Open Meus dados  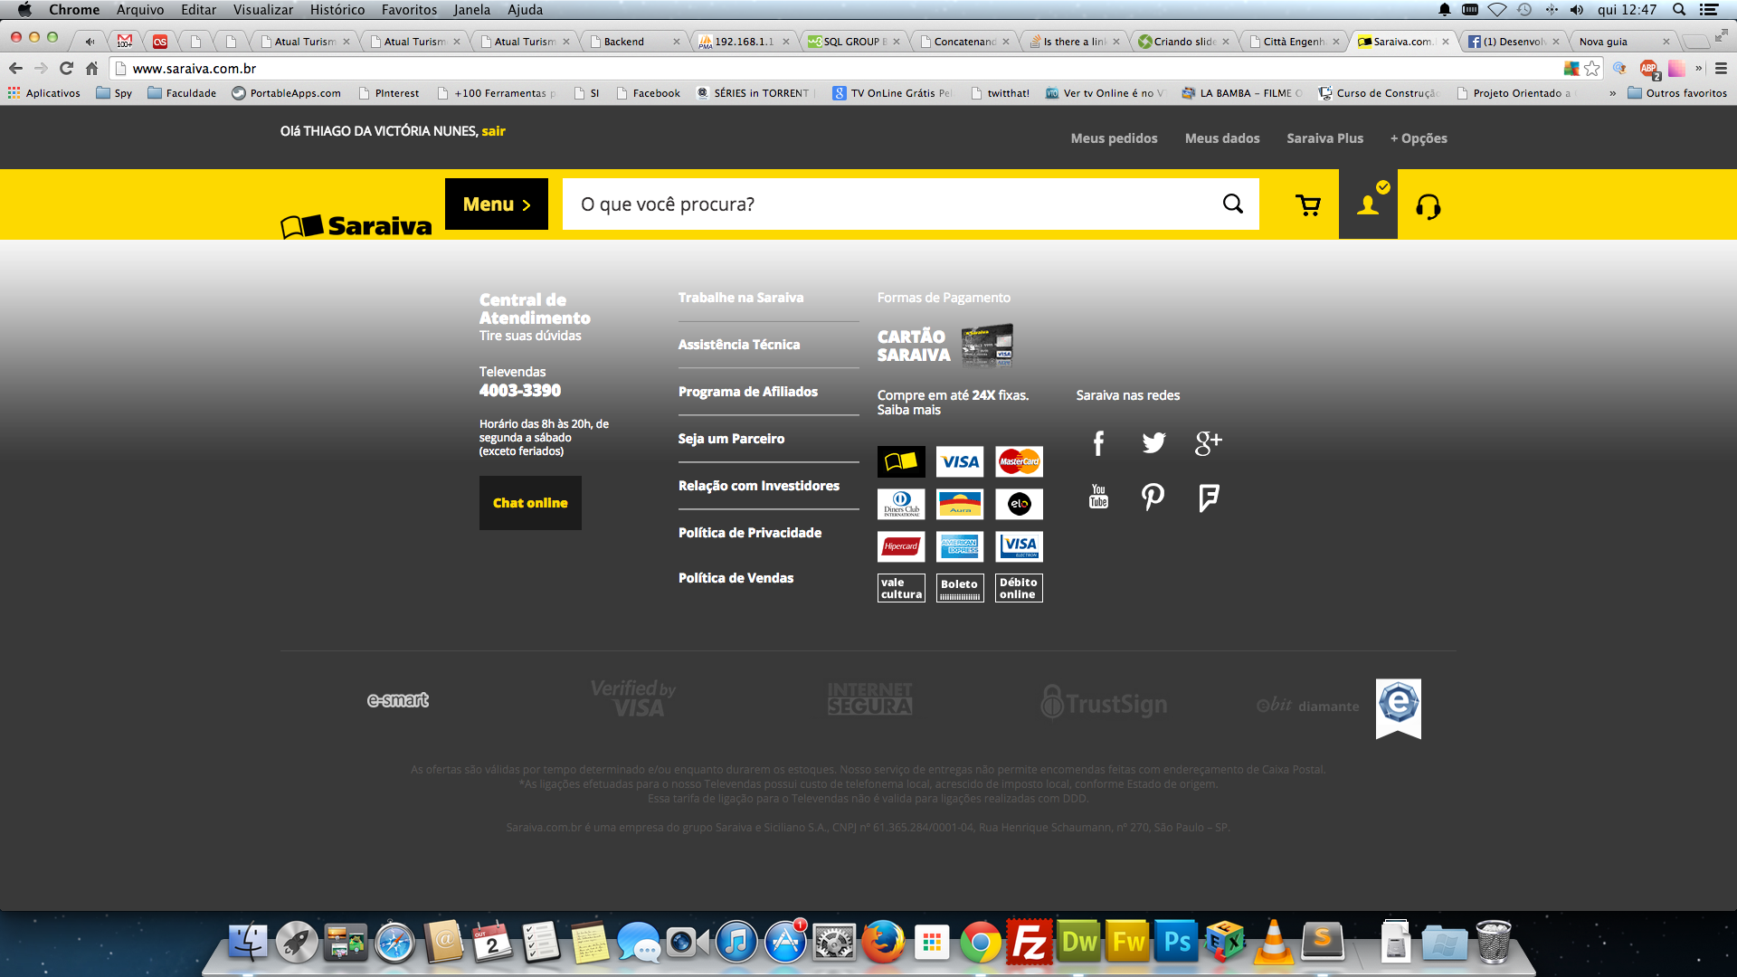point(1222,138)
